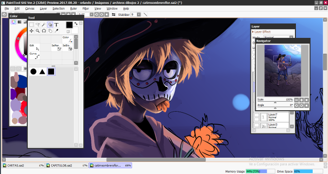Screen dimensions: 328x174
Task: Open the Filter menu
Action: click(85, 9)
